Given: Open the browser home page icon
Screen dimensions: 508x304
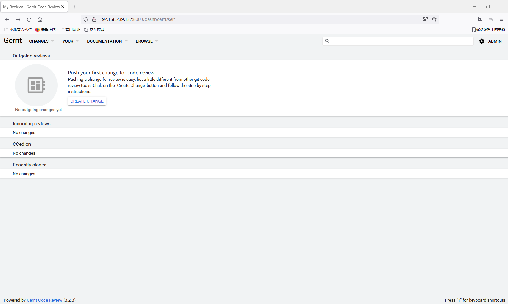Looking at the screenshot, I should pos(40,19).
